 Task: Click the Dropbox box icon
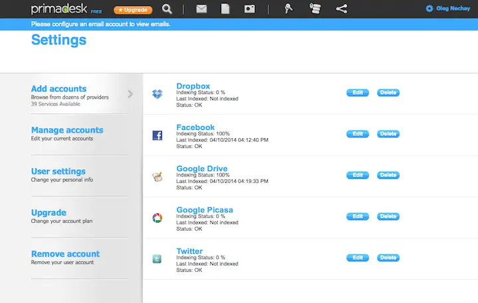[x=157, y=93]
